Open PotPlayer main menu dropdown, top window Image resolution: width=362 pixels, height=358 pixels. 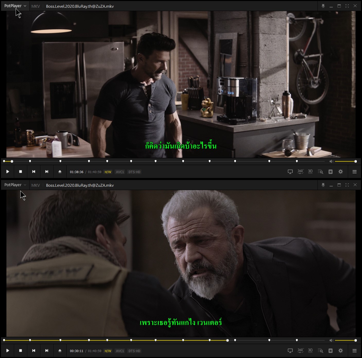15,6
